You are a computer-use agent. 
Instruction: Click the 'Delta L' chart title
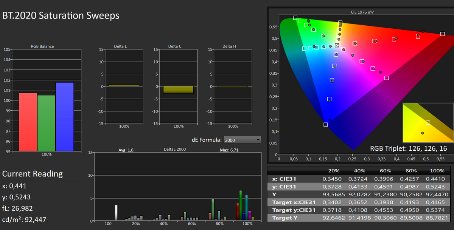point(121,46)
